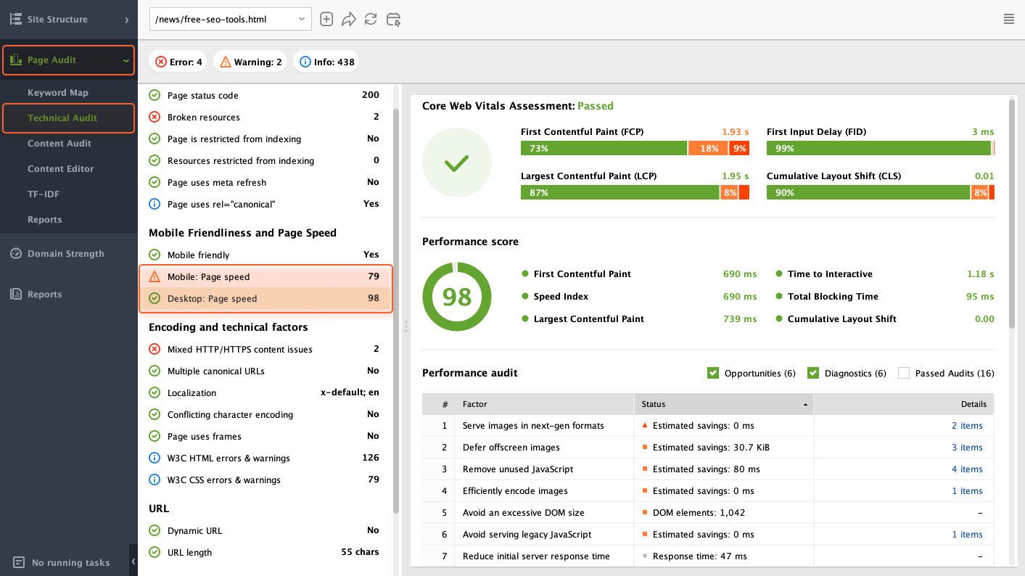The image size is (1025, 576).
Task: Open Keyword Map in sidebar
Action: (x=58, y=92)
